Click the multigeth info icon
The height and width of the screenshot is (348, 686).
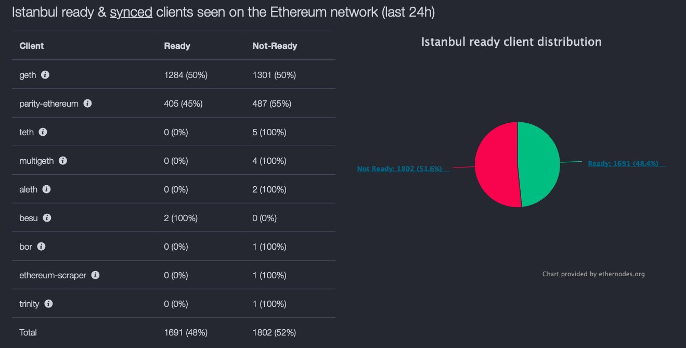[63, 161]
